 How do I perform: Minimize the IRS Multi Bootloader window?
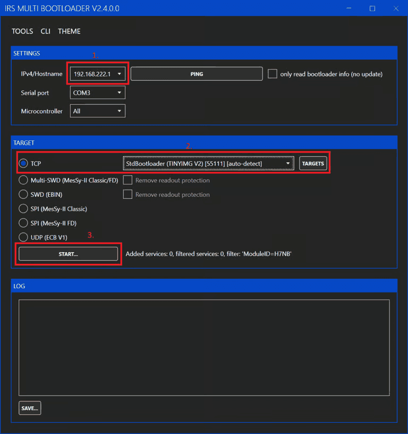click(349, 9)
